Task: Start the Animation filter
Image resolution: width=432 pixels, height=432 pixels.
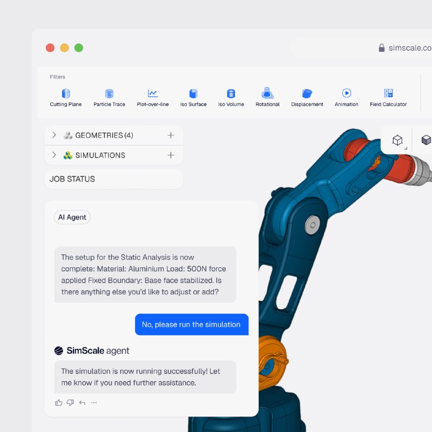Action: coord(346,97)
